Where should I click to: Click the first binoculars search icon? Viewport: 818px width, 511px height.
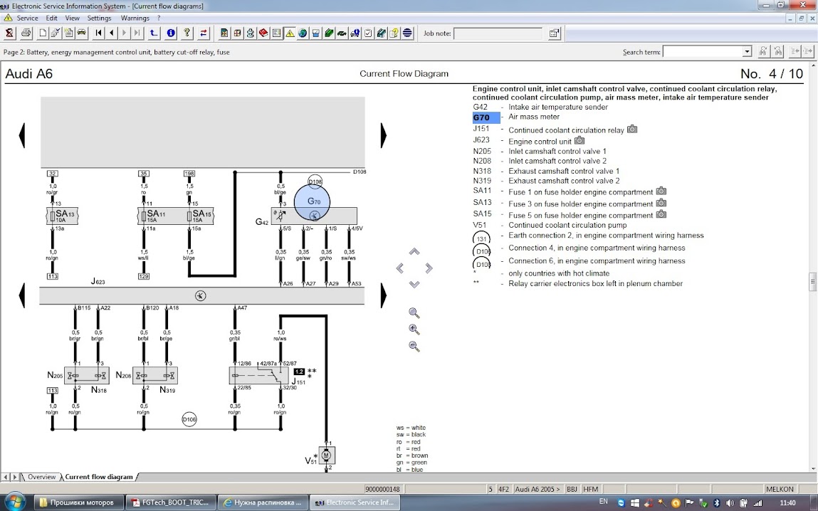pos(762,51)
